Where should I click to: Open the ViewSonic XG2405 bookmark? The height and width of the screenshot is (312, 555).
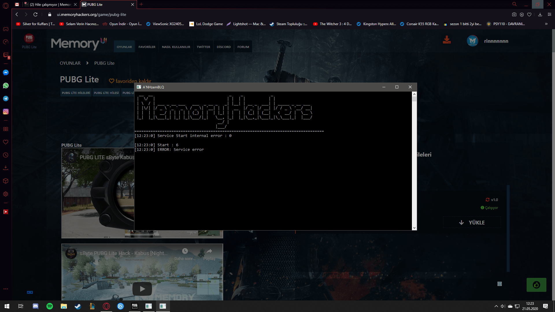click(x=165, y=24)
